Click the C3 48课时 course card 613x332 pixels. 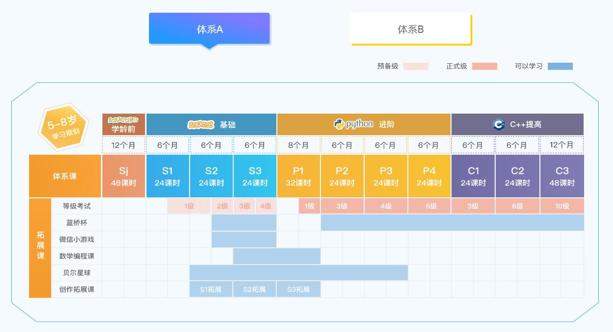(x=562, y=175)
